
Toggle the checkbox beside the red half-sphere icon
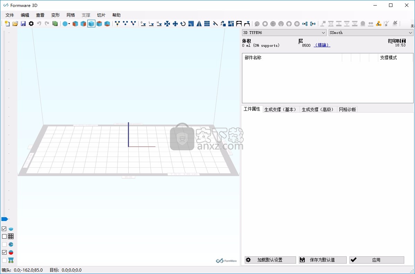click(4, 252)
